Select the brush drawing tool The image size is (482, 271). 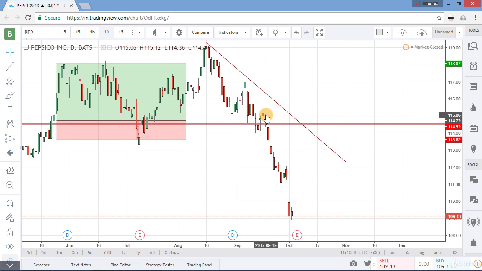[x=10, y=96]
